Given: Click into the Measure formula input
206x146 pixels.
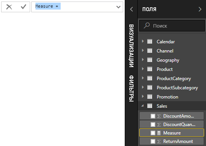Looking at the screenshot, I should point(74,7).
